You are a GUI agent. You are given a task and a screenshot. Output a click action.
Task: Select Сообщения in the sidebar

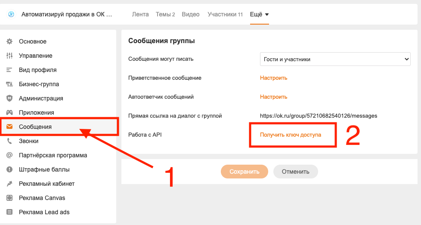point(58,127)
